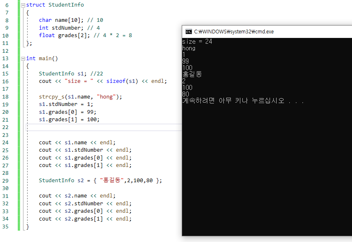
Task: Click 'int stdNumber;' declaration on line 9
Action: coord(61,28)
